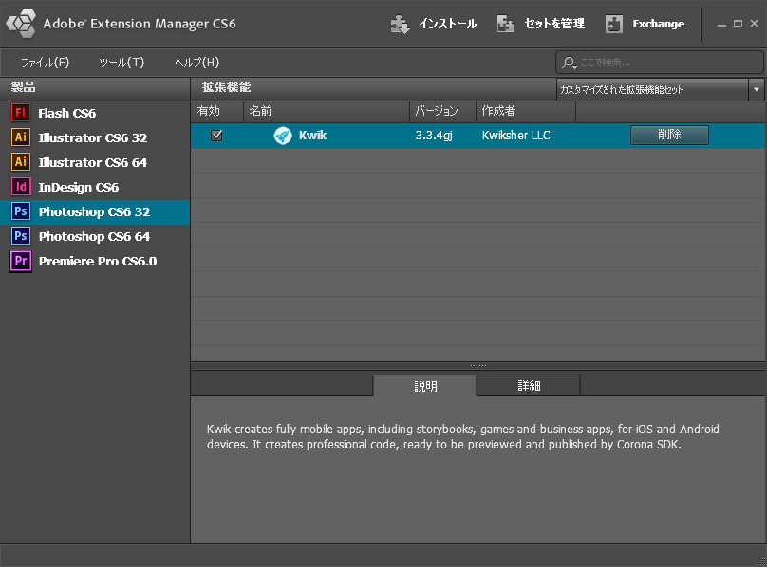Sort by the 有効 column header
This screenshot has width=767, height=567.
(217, 112)
